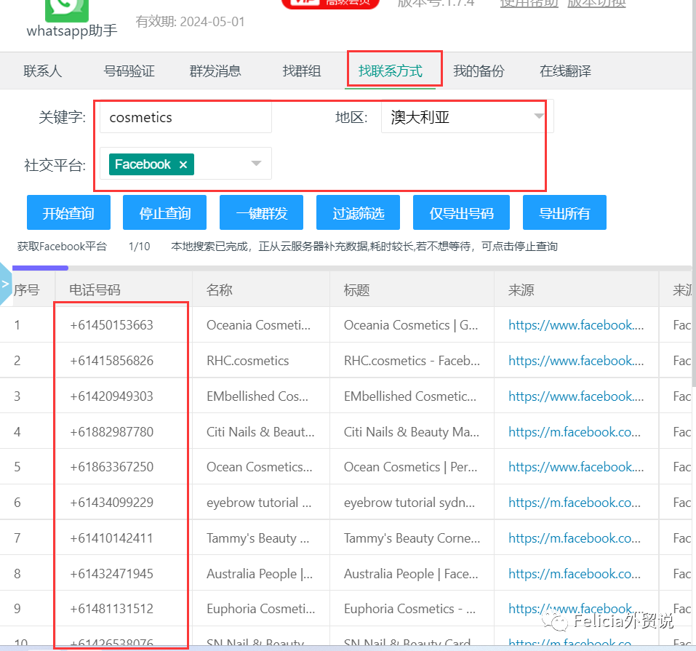Click the title cell Ocean Cosmetics | Per...
696x651 pixels.
[411, 467]
